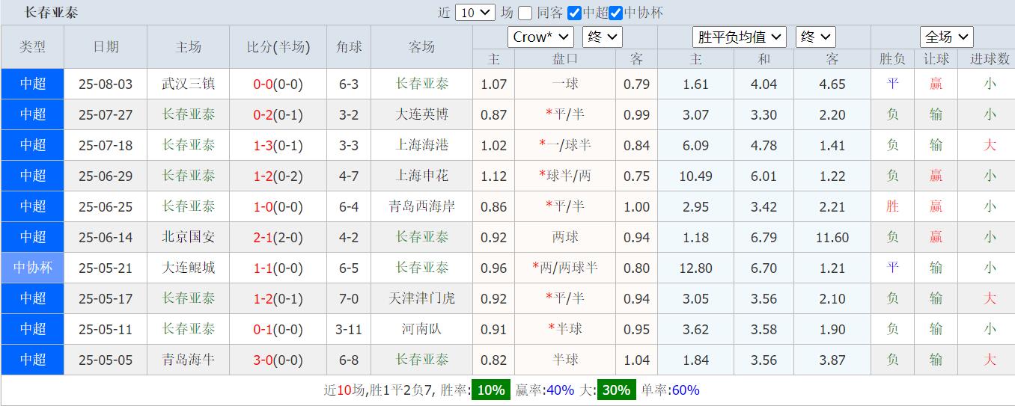
Task: Expand the Crow* bookmaker dropdown
Action: pyautogui.click(x=541, y=37)
